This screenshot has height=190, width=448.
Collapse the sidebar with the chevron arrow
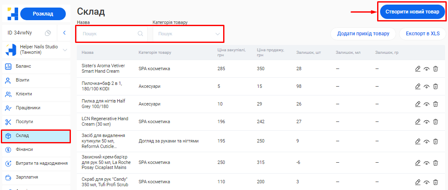(64, 33)
